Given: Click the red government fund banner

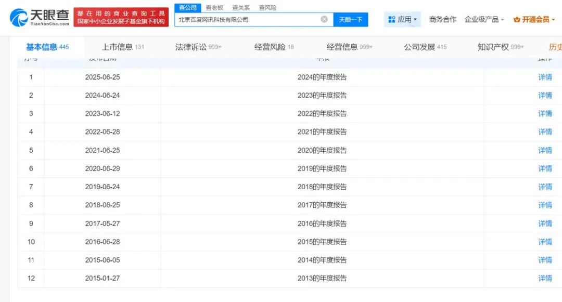Looking at the screenshot, I should pyautogui.click(x=121, y=18).
